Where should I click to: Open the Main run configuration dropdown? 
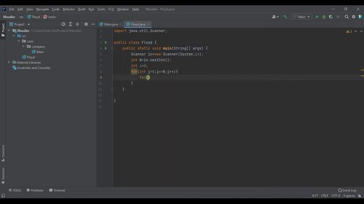(301, 16)
